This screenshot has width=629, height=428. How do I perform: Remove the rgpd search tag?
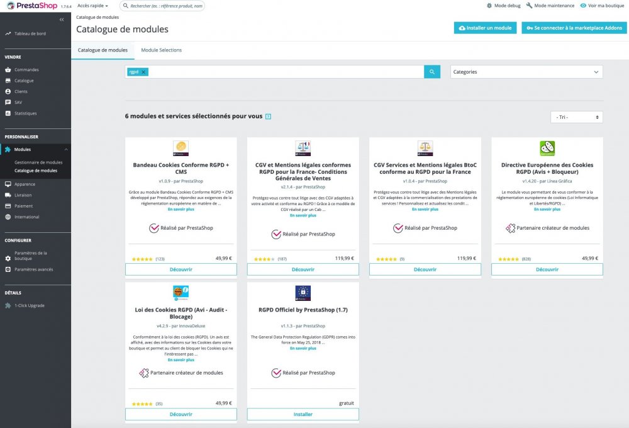(x=143, y=72)
